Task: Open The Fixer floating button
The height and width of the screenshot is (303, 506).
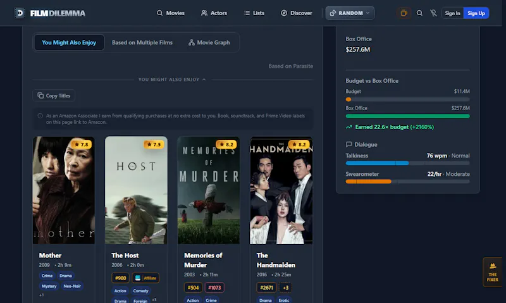Action: pyautogui.click(x=493, y=272)
